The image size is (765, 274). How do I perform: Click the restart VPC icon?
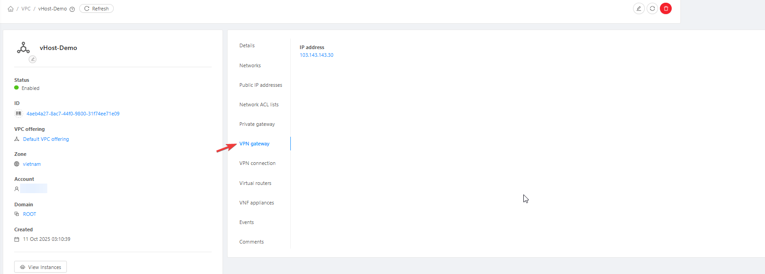pyautogui.click(x=652, y=9)
